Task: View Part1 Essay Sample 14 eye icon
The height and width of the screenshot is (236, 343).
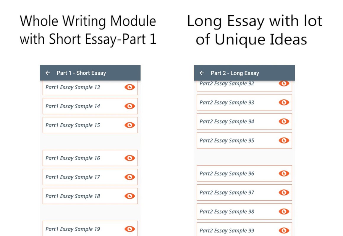Action: [x=130, y=106]
